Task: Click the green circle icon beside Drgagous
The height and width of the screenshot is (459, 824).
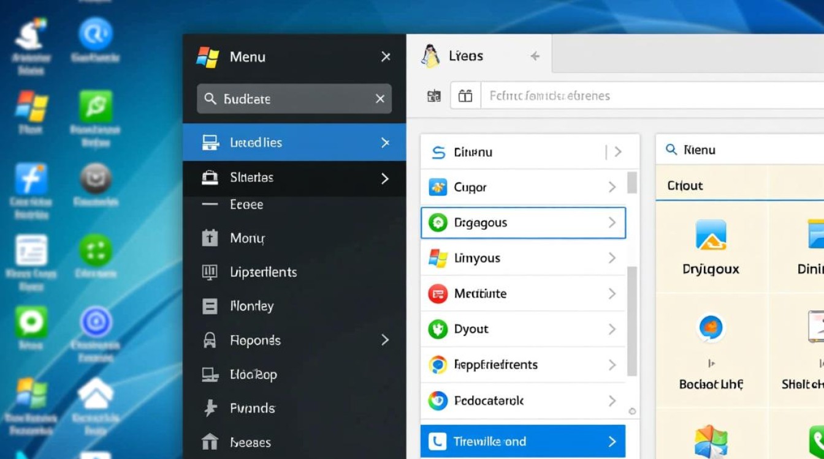Action: (x=438, y=223)
